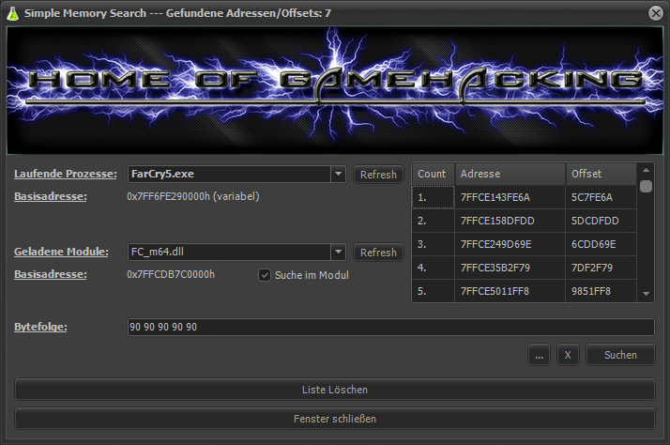Click offset value 6CDD69E

point(601,244)
